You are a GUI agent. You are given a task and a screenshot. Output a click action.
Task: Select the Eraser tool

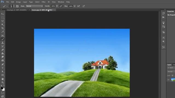coord(2,50)
